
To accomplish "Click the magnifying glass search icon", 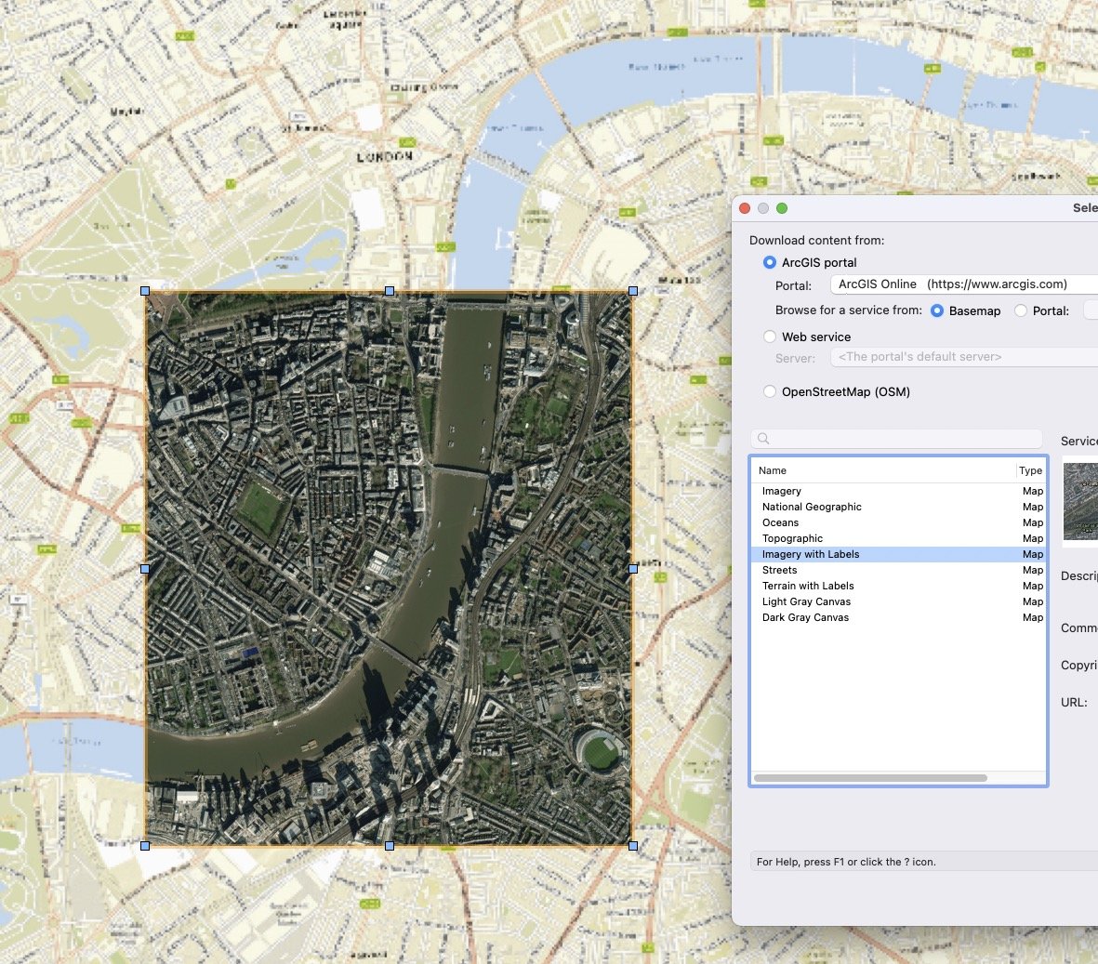I will pyautogui.click(x=763, y=439).
